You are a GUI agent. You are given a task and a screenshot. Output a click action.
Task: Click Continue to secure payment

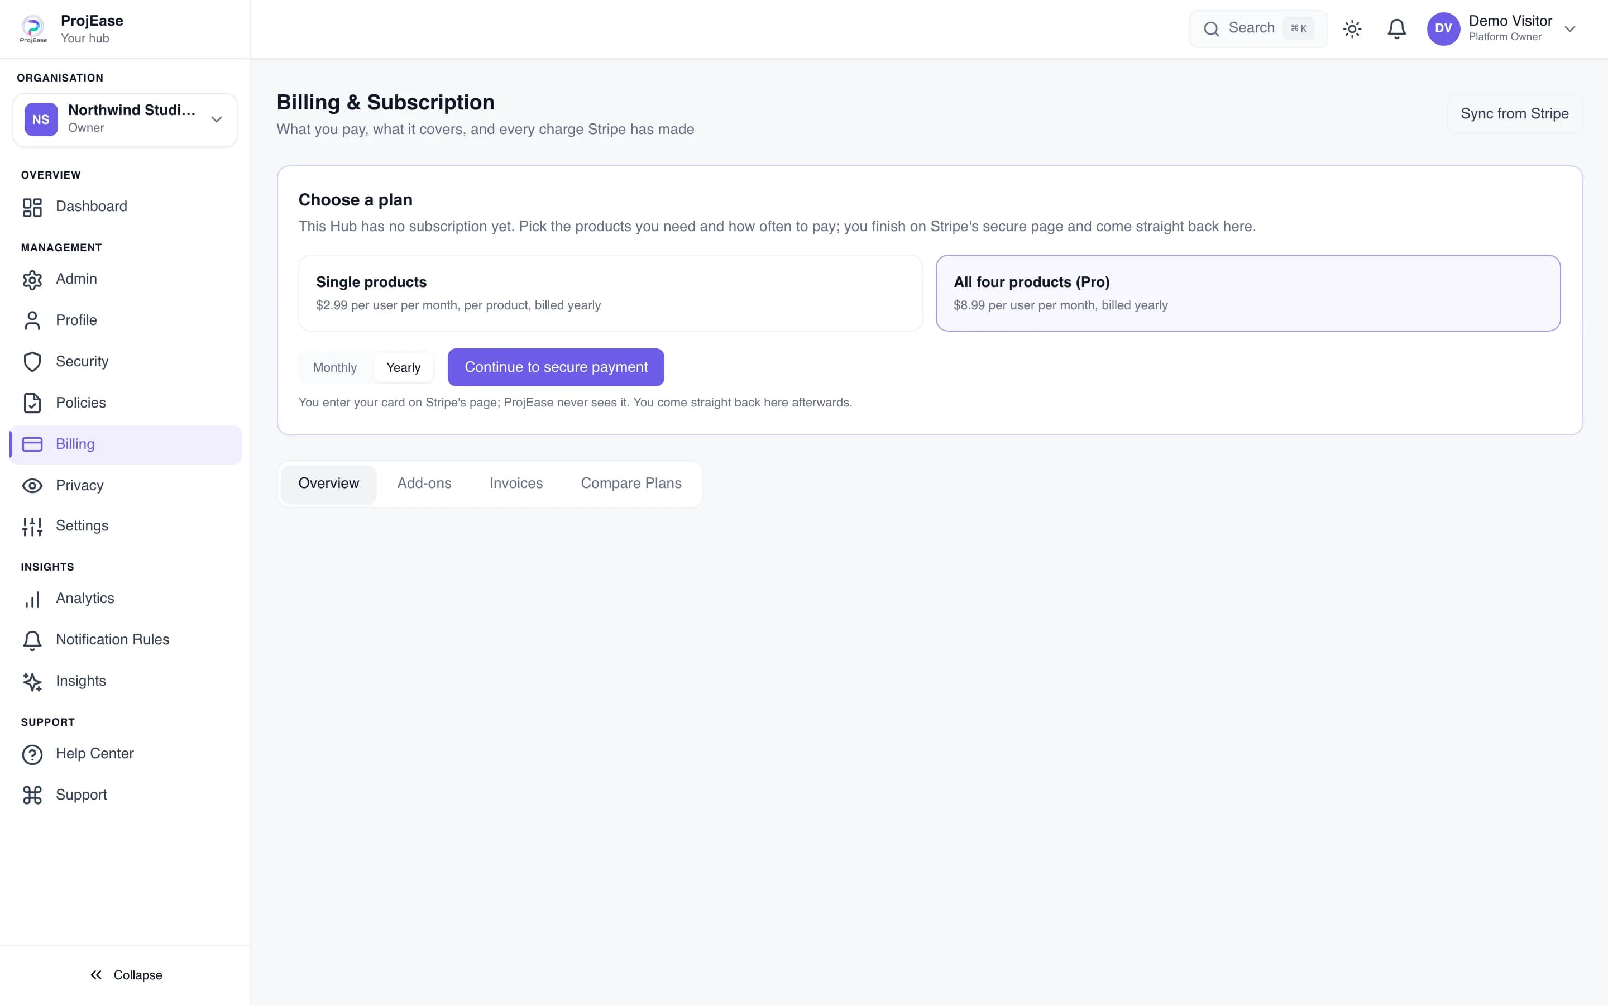[556, 367]
